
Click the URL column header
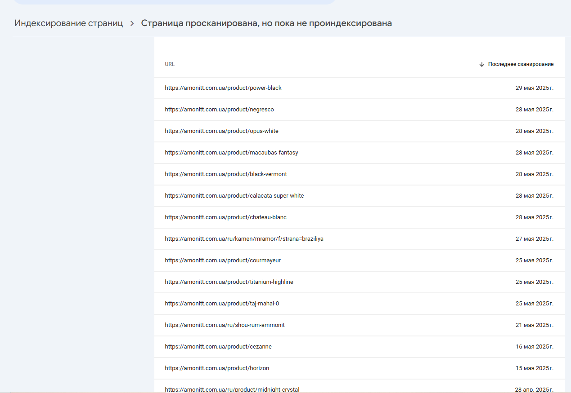[170, 64]
